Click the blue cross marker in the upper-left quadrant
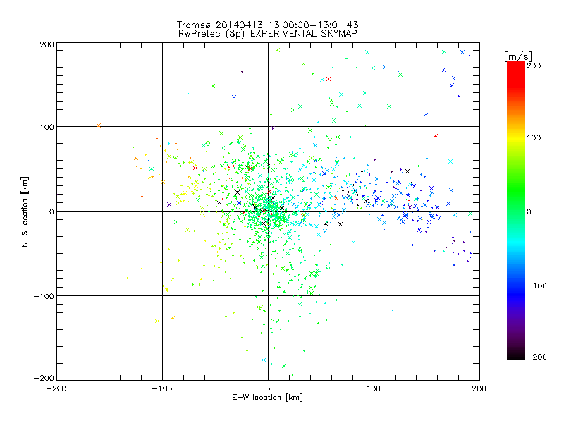 point(234,97)
